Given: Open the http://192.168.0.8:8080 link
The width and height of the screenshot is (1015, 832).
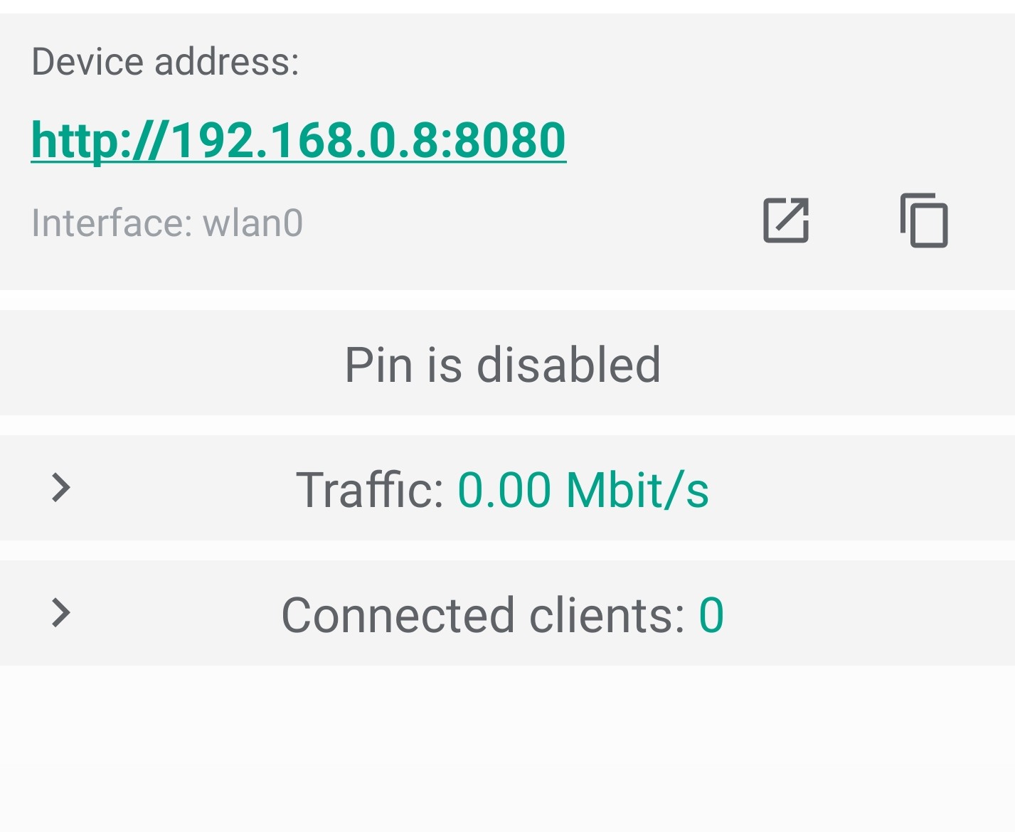Looking at the screenshot, I should click(298, 140).
